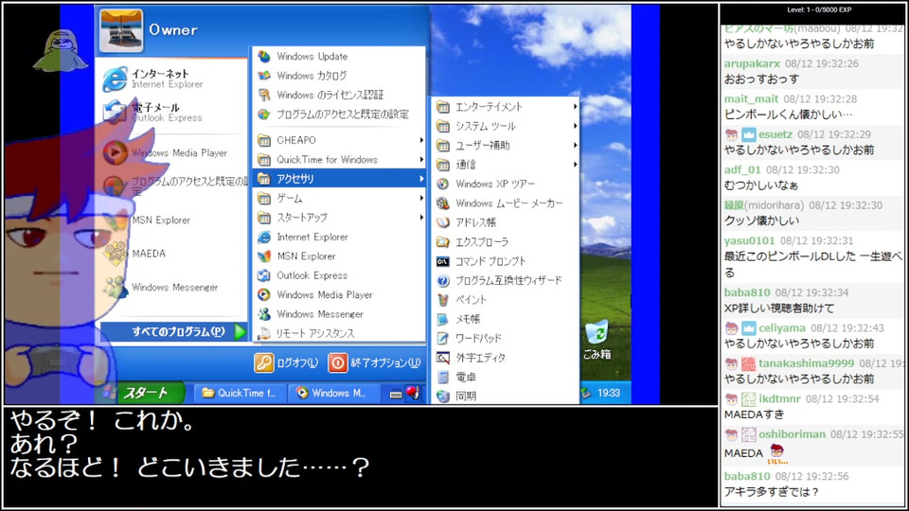Expand arrow beside システム ツール
909x511 pixels.
point(575,126)
